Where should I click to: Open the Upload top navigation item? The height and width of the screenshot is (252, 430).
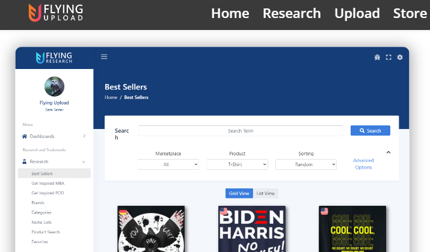[x=357, y=13]
